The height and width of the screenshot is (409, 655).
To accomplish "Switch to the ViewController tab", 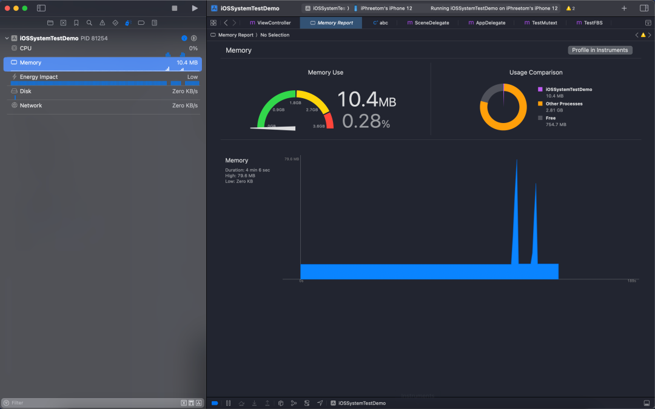I will 270,23.
